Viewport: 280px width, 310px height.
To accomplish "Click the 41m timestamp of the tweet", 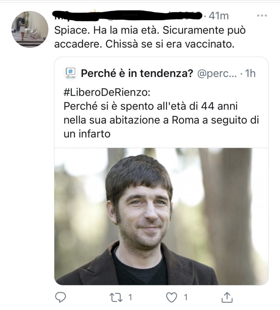I will click(218, 16).
